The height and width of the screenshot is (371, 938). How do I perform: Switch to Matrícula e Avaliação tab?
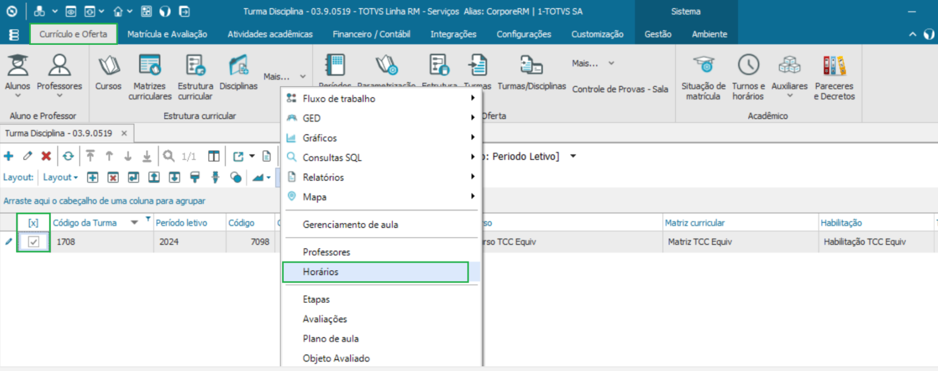click(167, 34)
